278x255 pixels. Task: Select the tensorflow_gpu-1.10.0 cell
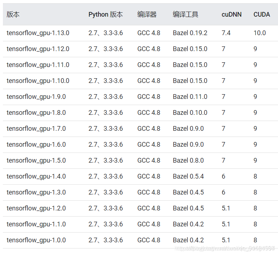(x=38, y=81)
